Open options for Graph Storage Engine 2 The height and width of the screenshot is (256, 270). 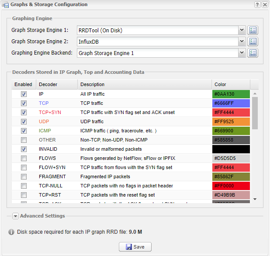click(x=253, y=42)
